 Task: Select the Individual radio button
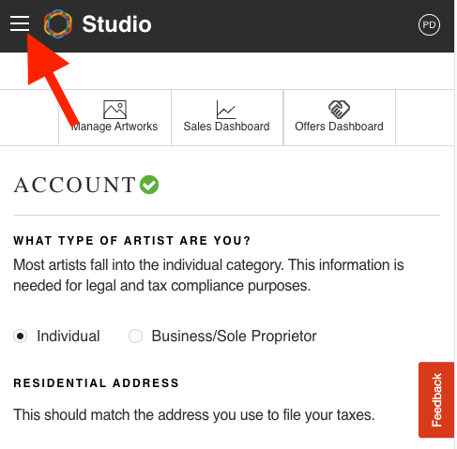tap(20, 337)
